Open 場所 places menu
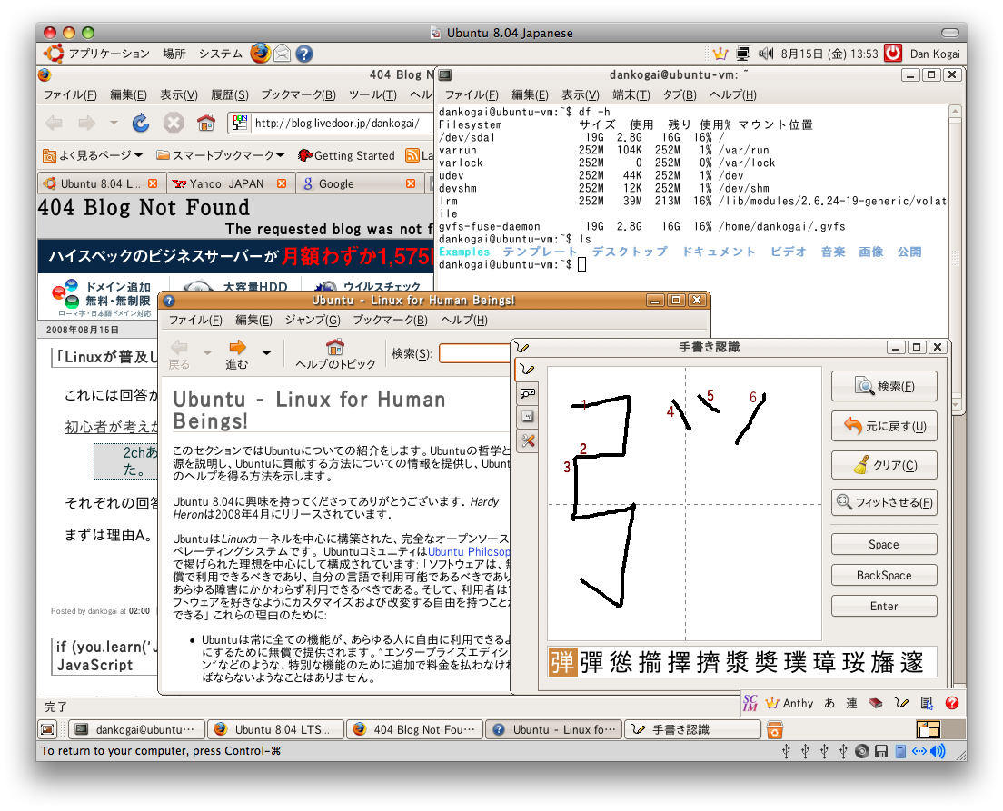Image resolution: width=1003 pixels, height=811 pixels. [x=174, y=54]
